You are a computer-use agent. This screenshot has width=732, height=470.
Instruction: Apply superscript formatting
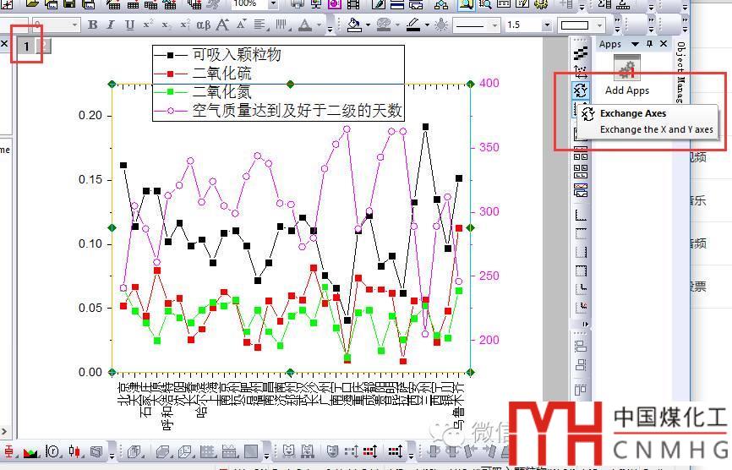[x=149, y=25]
